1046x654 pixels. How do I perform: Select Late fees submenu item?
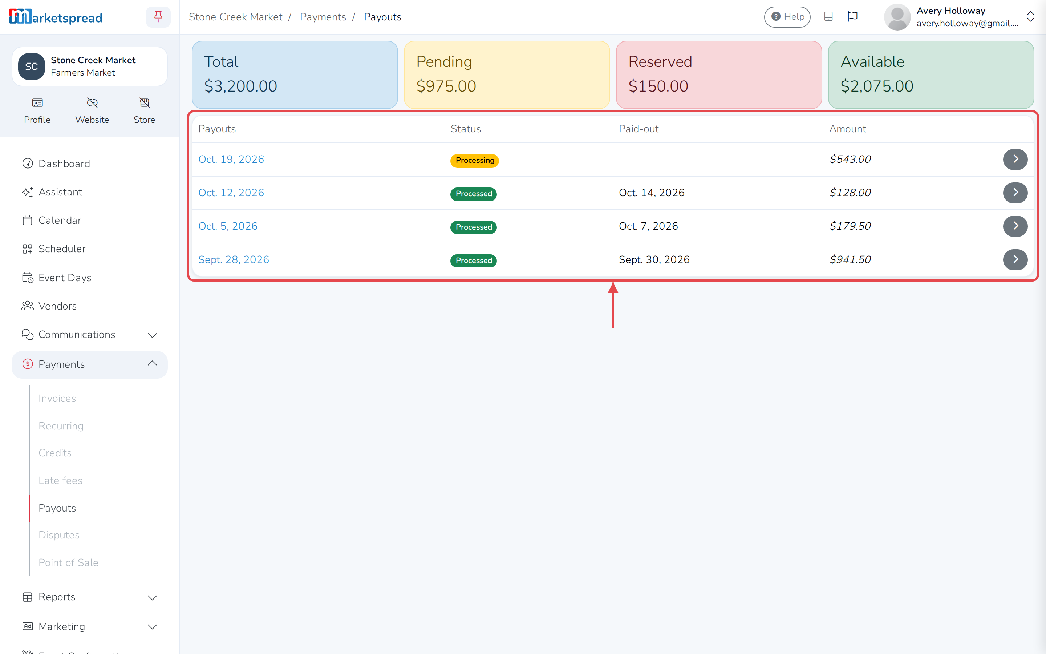[x=61, y=481]
